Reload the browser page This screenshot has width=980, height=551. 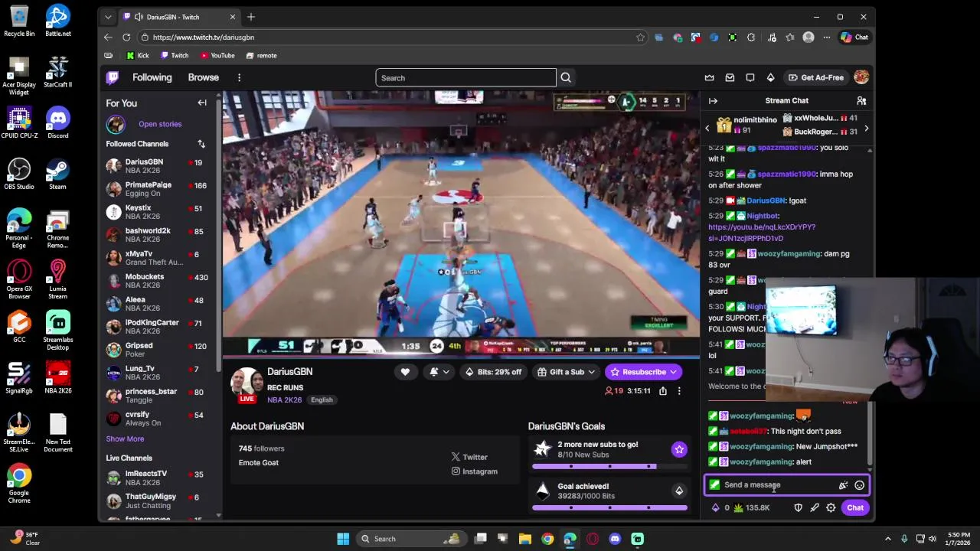(x=126, y=37)
